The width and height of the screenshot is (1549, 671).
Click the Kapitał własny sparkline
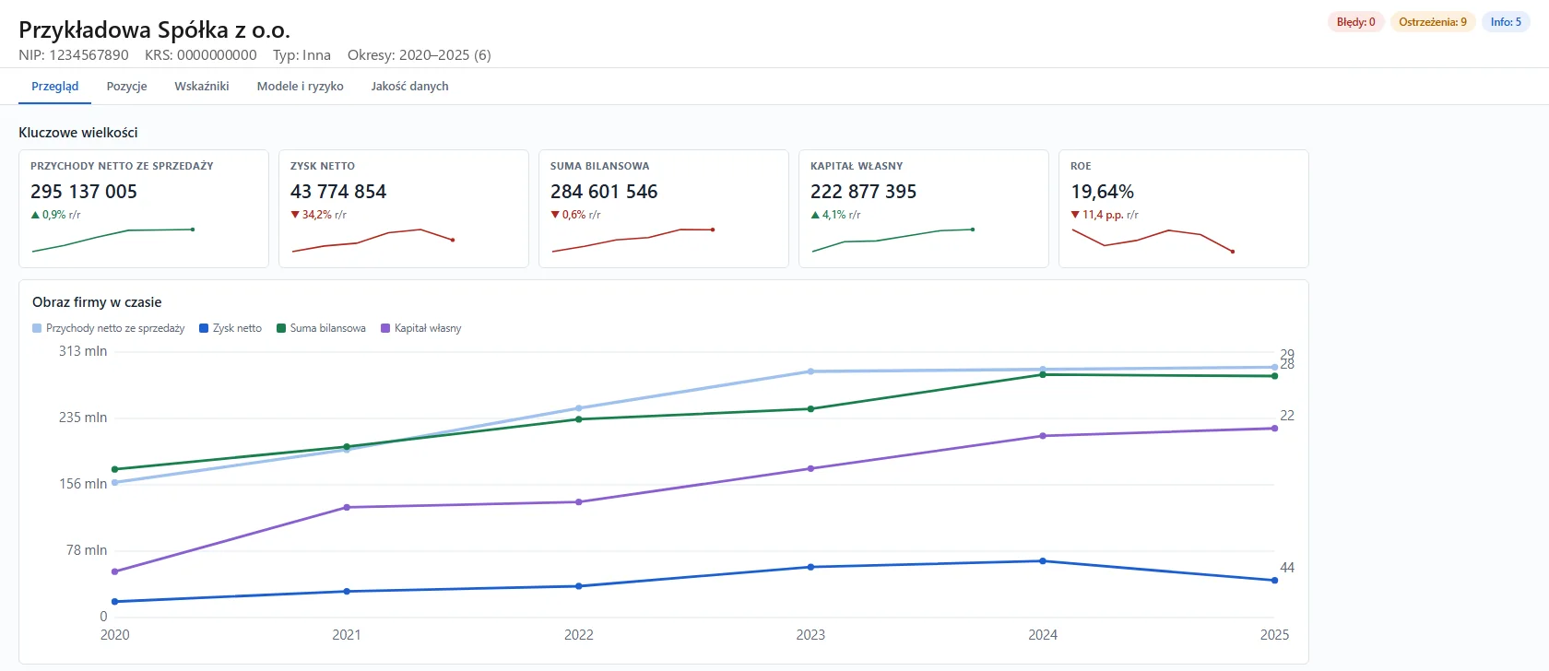coord(893,241)
